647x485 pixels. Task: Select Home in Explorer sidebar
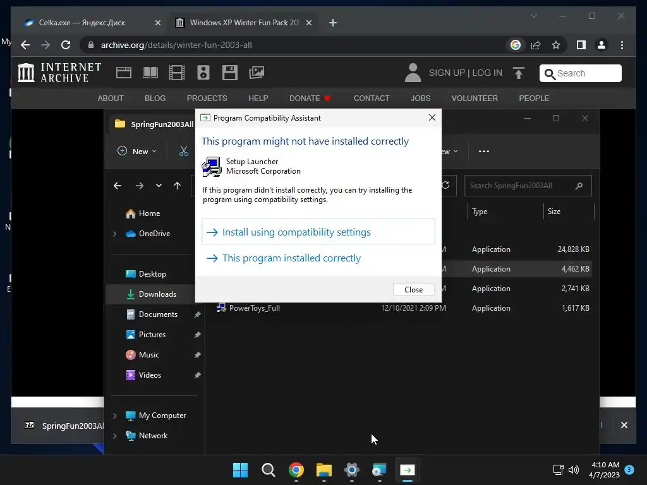[x=149, y=213]
